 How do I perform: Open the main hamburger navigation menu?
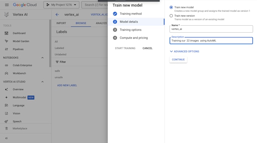pyautogui.click(x=7, y=5)
